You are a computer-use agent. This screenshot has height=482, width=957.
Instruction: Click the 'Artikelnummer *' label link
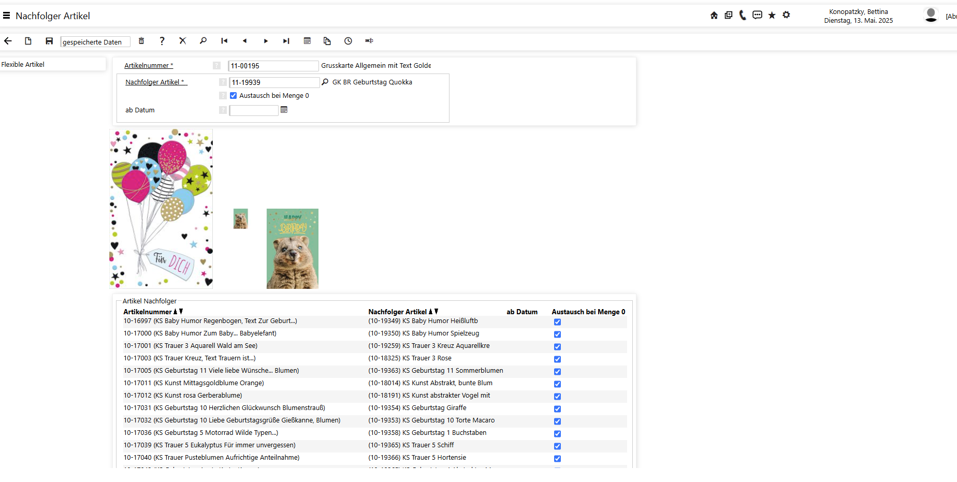149,66
